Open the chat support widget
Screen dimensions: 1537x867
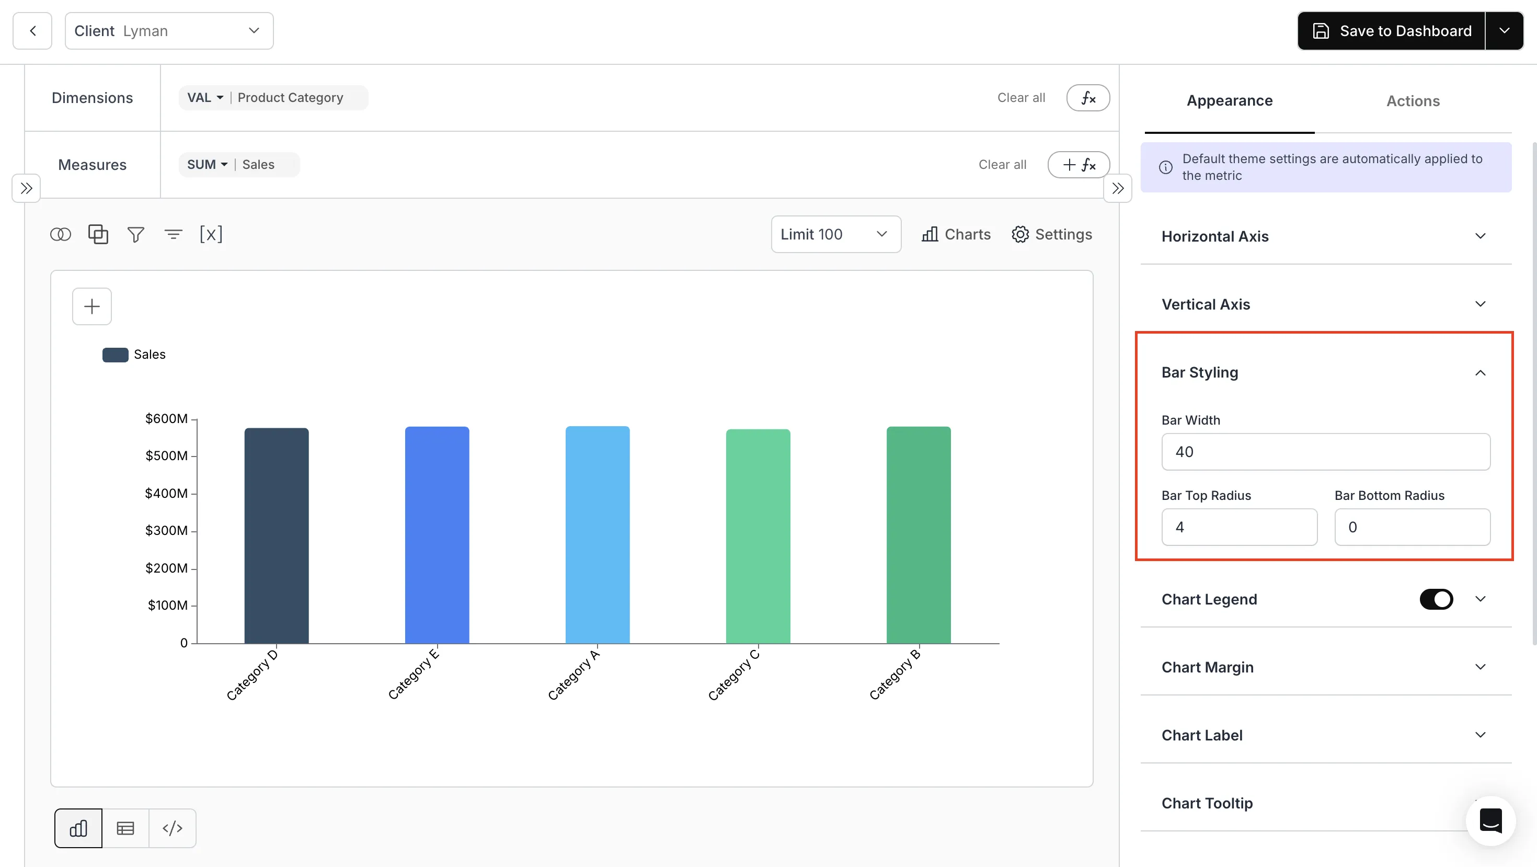click(x=1490, y=821)
